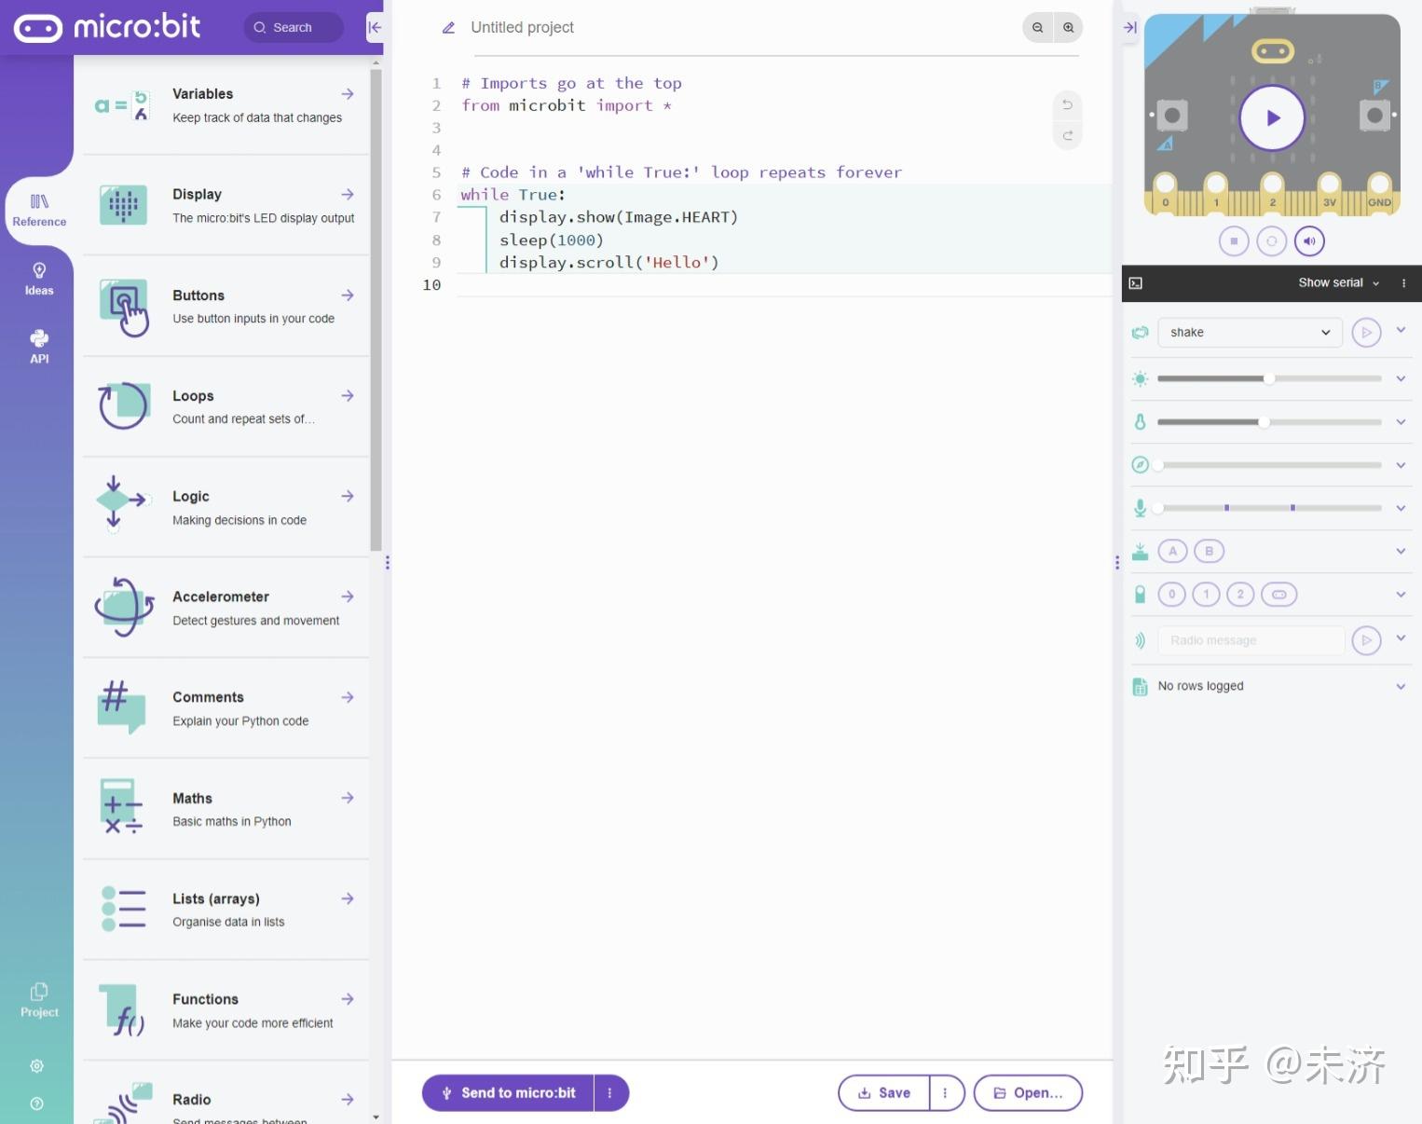Toggle simulated pin 2
The image size is (1422, 1124).
tap(1240, 595)
